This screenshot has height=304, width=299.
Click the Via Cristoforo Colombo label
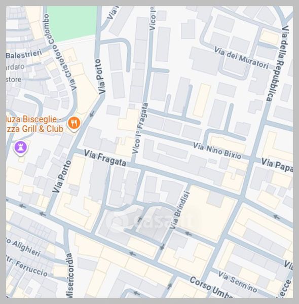(60, 52)
